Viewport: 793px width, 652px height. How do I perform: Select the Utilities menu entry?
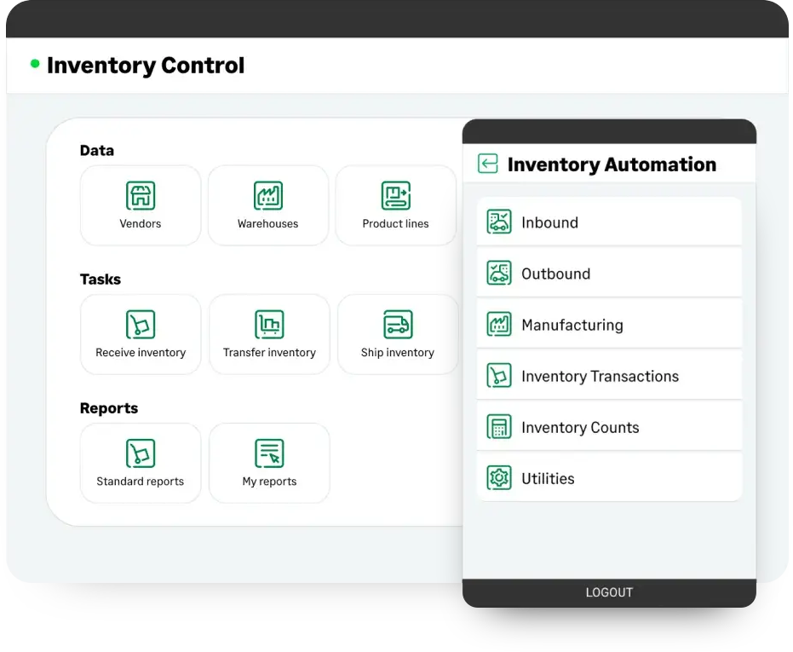pos(609,478)
